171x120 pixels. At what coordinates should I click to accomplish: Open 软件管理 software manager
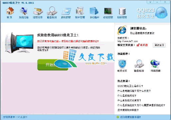pyautogui.click(x=80, y=13)
